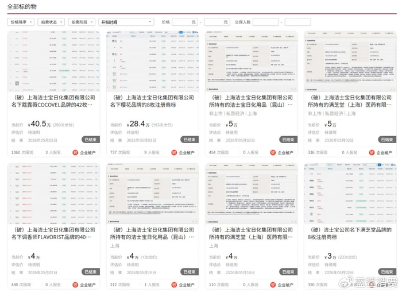Image resolution: width=402 pixels, height=292 pixels.
Task: Focus the minimum 交保人数 input box
Action: [266, 22]
